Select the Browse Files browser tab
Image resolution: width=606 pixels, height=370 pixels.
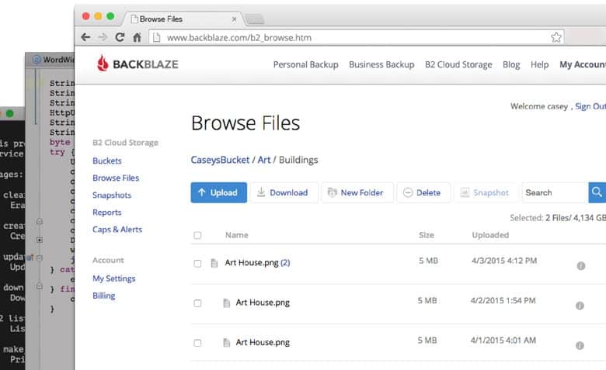182,19
